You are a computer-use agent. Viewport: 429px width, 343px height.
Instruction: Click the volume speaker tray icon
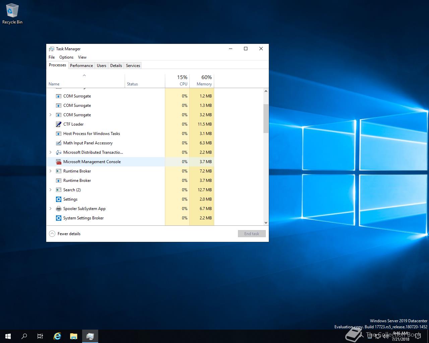(x=386, y=336)
